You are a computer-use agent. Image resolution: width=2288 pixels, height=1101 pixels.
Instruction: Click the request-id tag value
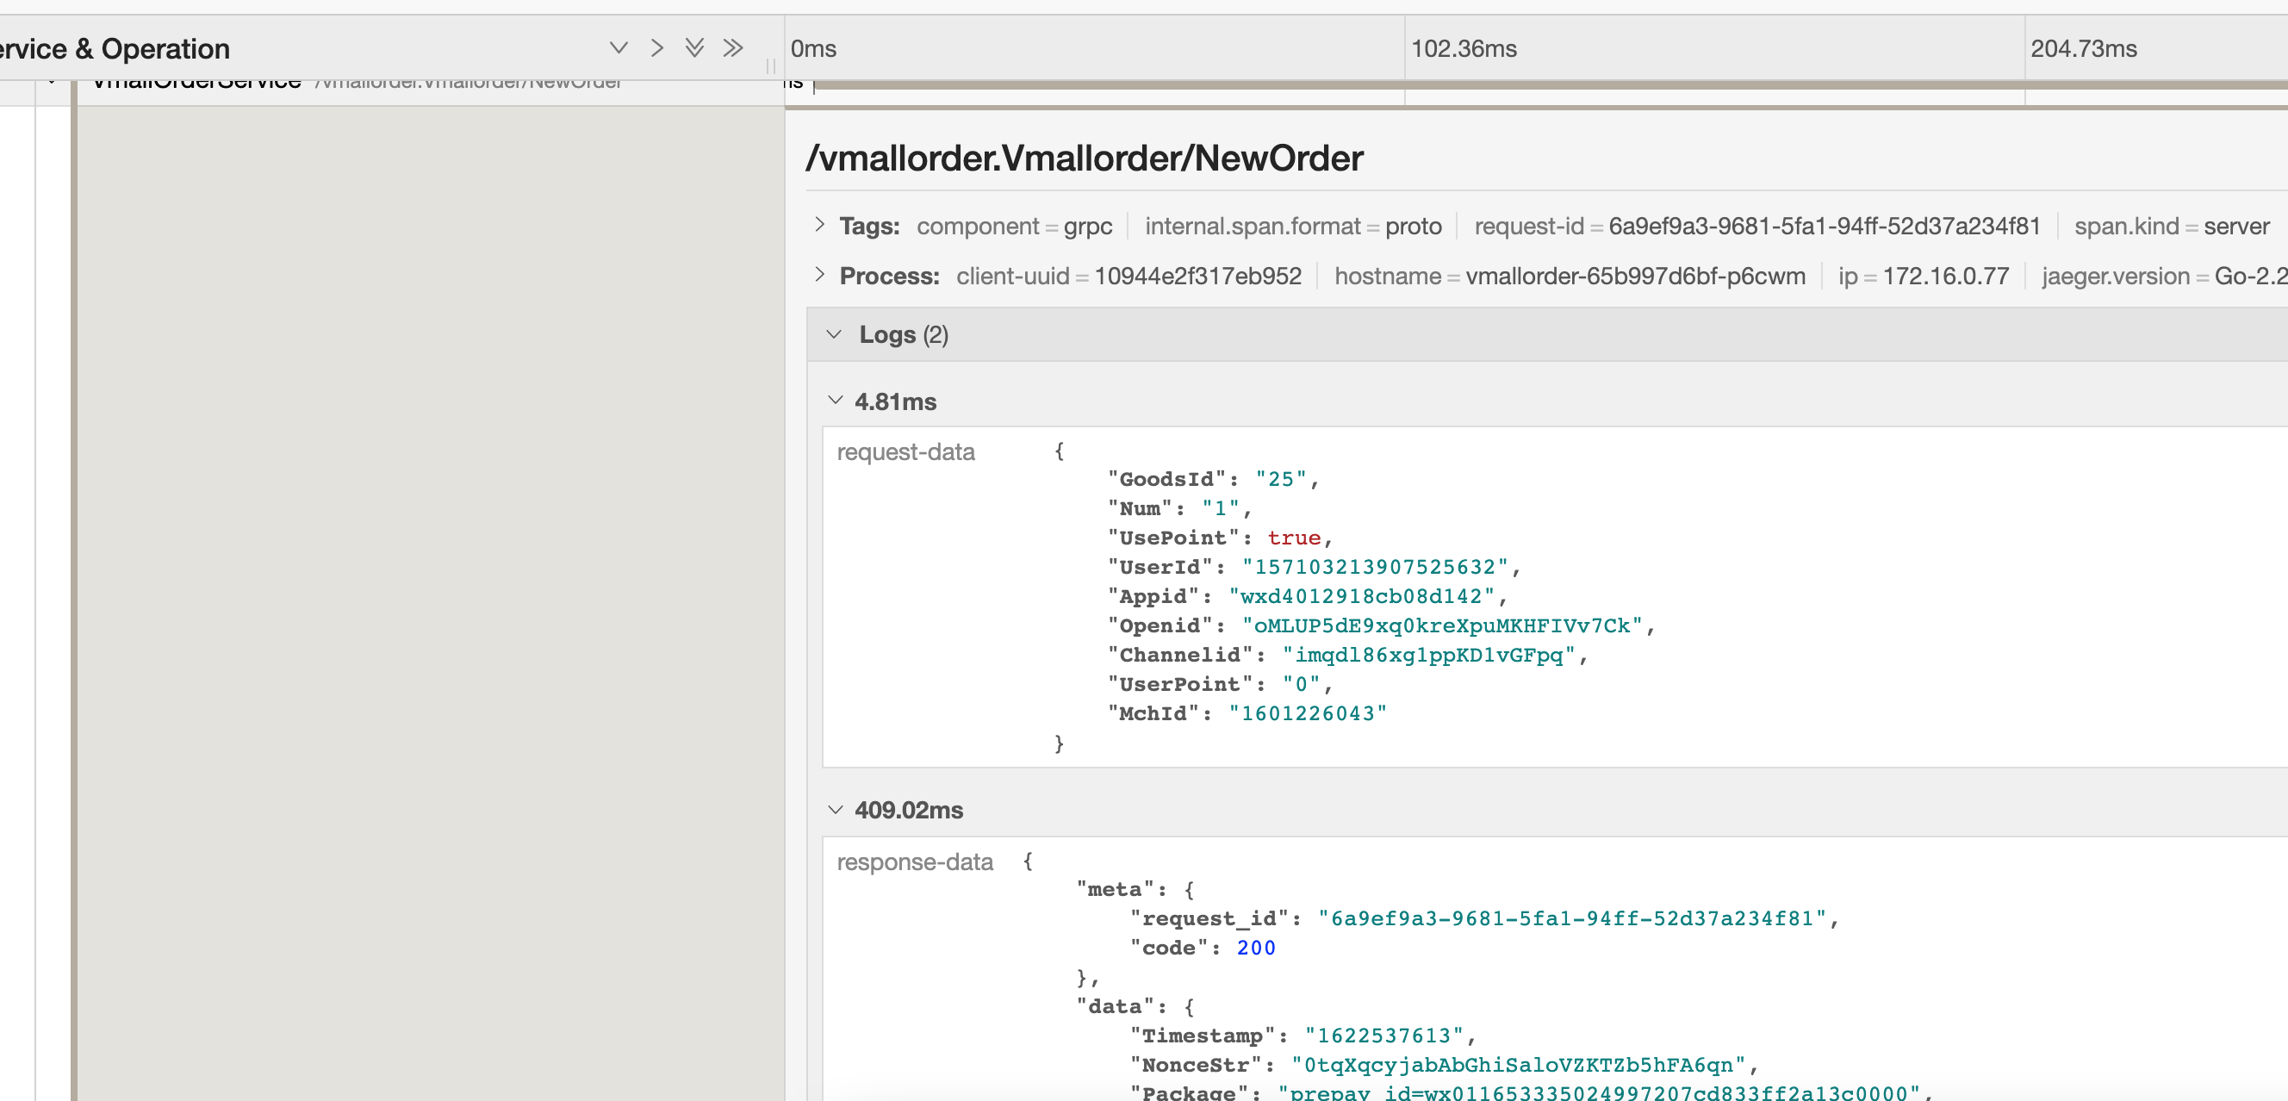click(1825, 227)
